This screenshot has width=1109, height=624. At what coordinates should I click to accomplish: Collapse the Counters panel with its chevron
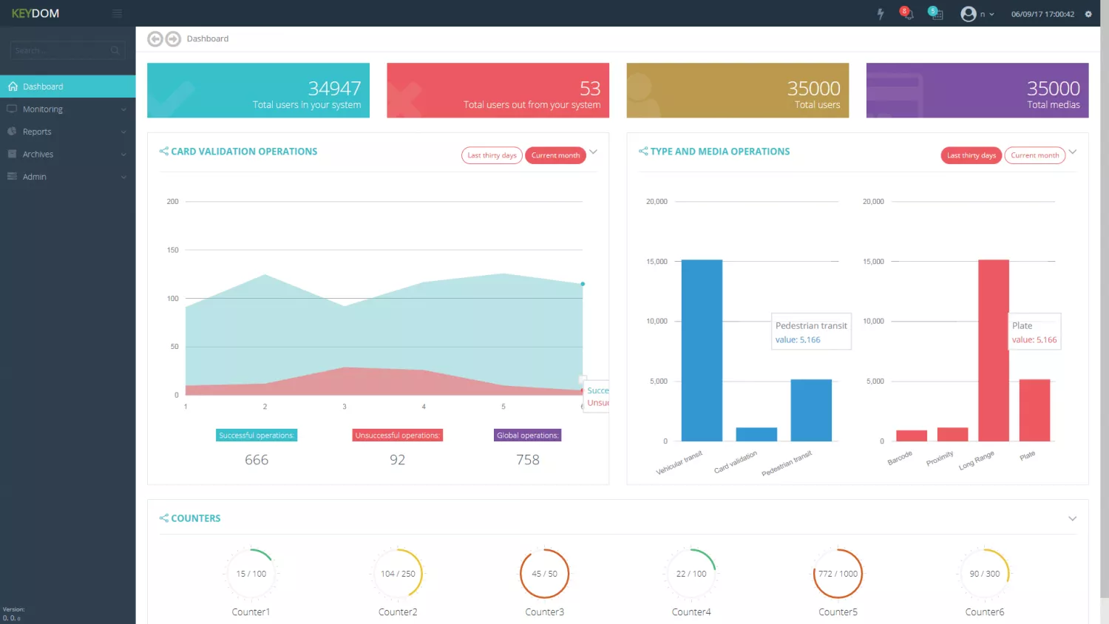(1072, 518)
